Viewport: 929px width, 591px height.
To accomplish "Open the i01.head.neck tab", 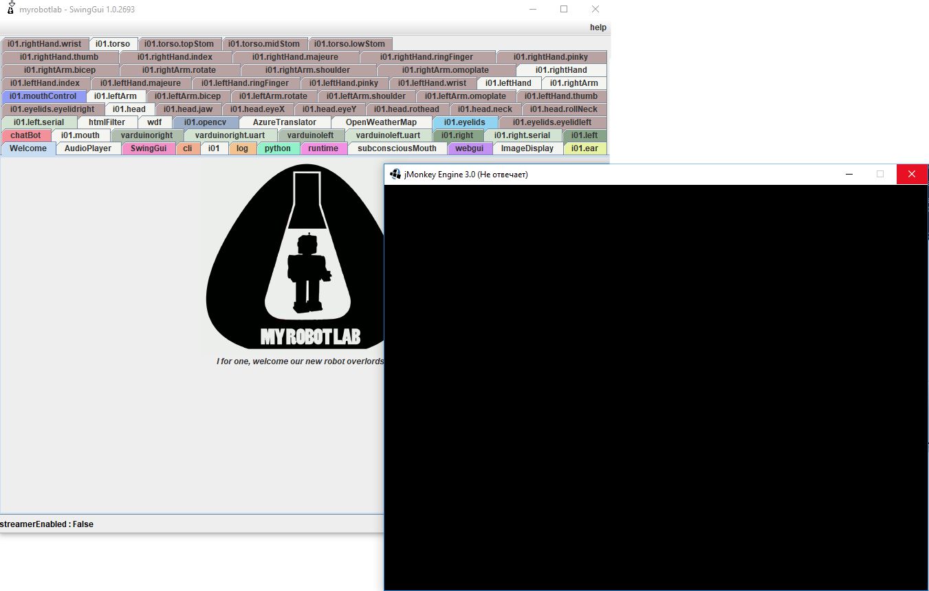I will point(485,109).
